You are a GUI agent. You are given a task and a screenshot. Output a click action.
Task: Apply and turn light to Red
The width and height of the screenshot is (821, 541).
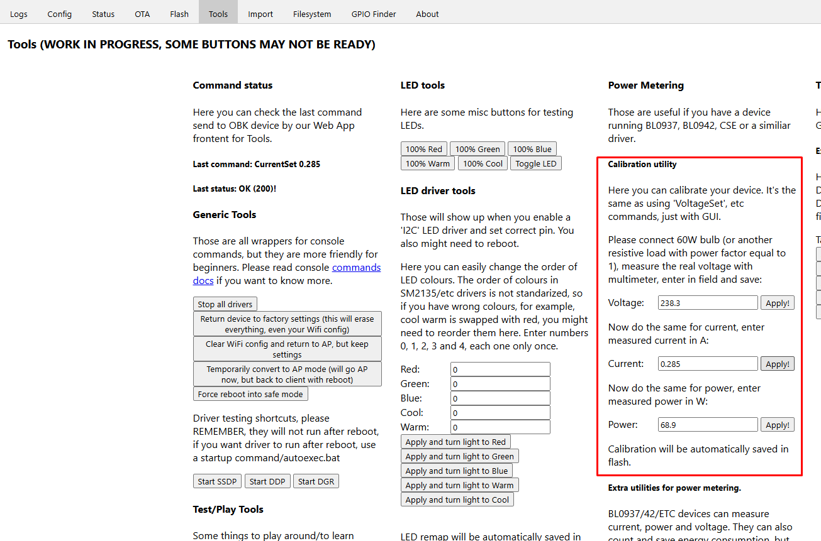point(455,442)
